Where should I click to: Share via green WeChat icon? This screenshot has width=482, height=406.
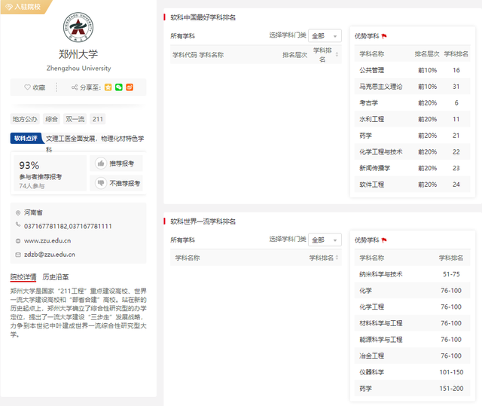click(x=119, y=87)
